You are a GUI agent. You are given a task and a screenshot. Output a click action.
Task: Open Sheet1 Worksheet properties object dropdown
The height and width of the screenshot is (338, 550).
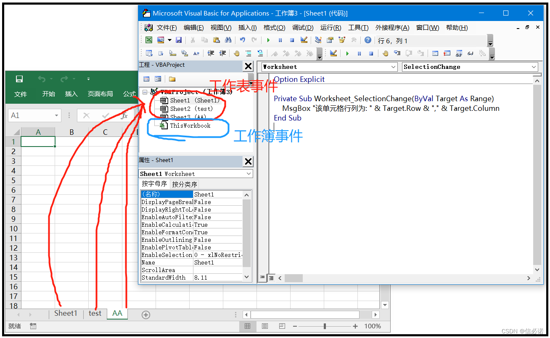point(249,174)
